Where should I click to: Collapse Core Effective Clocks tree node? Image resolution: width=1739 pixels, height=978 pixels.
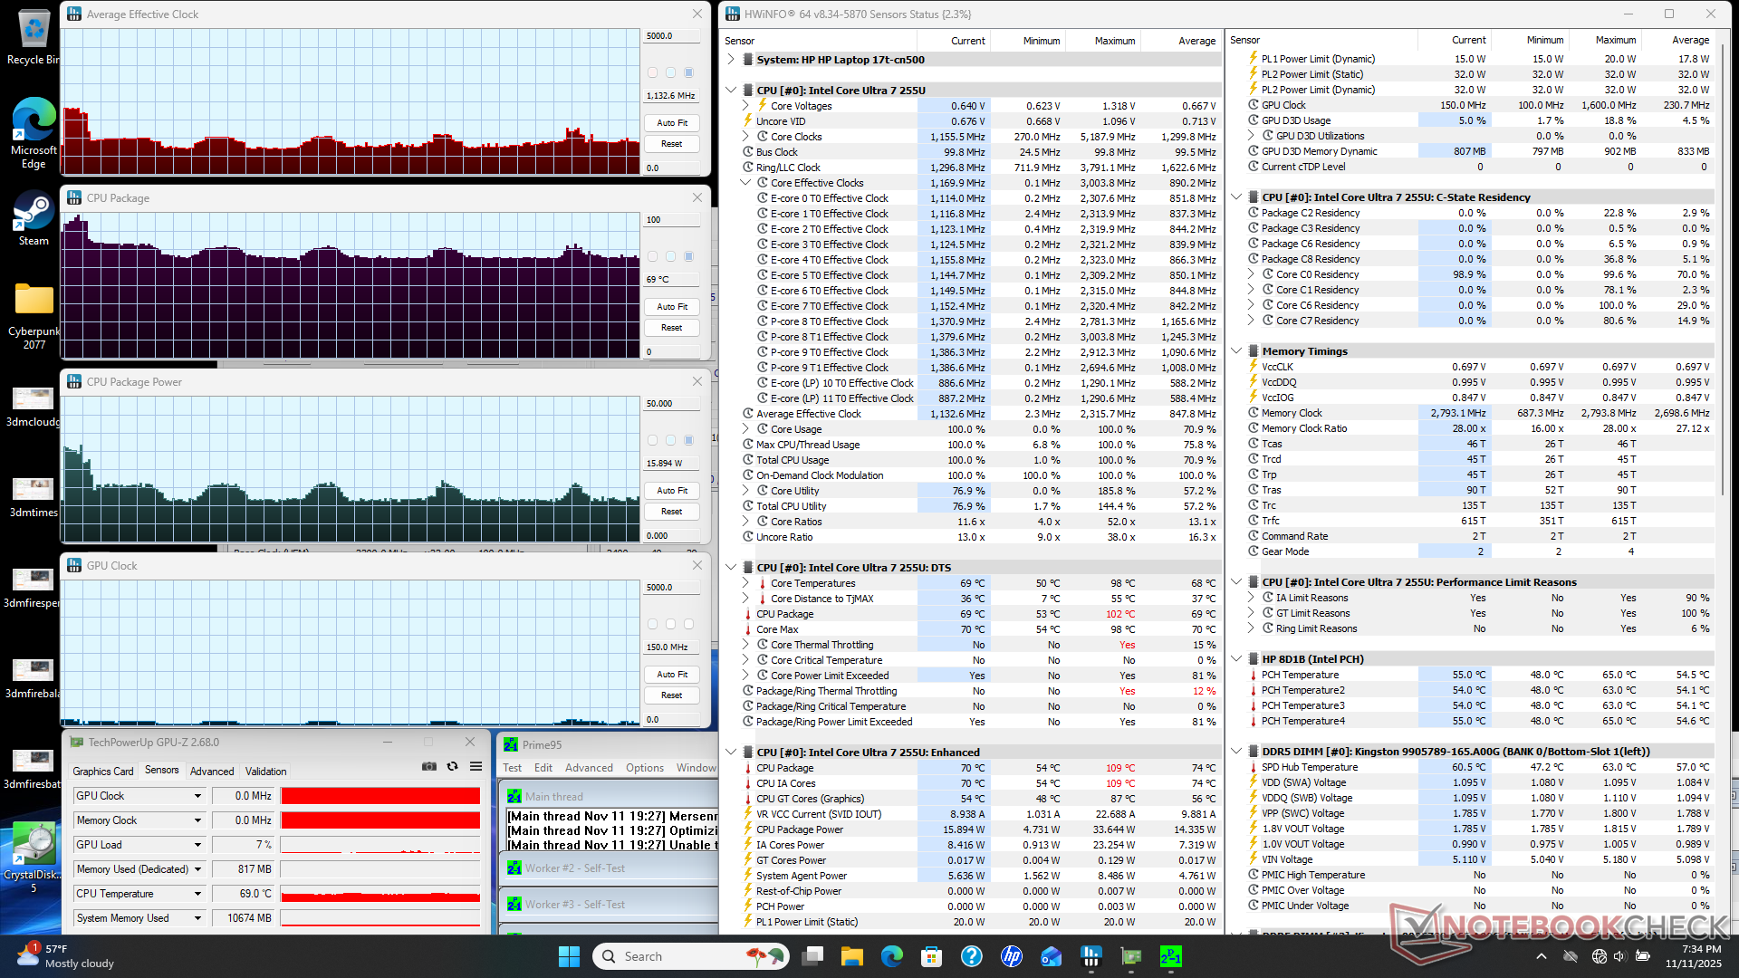pyautogui.click(x=745, y=183)
